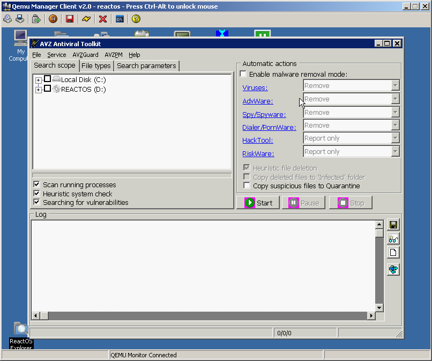Click the orange pause icon in Qemu toolbar

point(53,19)
